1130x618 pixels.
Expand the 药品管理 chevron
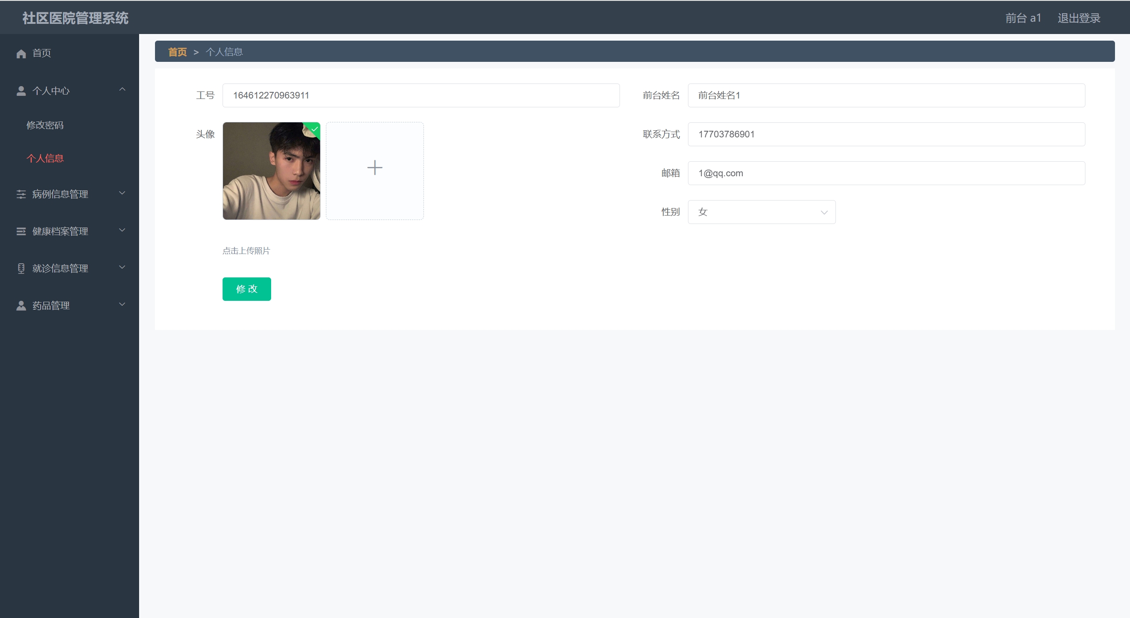122,304
